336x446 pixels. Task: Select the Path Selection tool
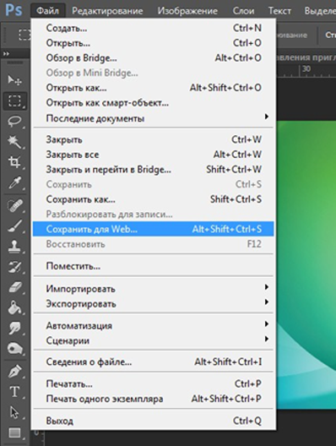pos(14,412)
